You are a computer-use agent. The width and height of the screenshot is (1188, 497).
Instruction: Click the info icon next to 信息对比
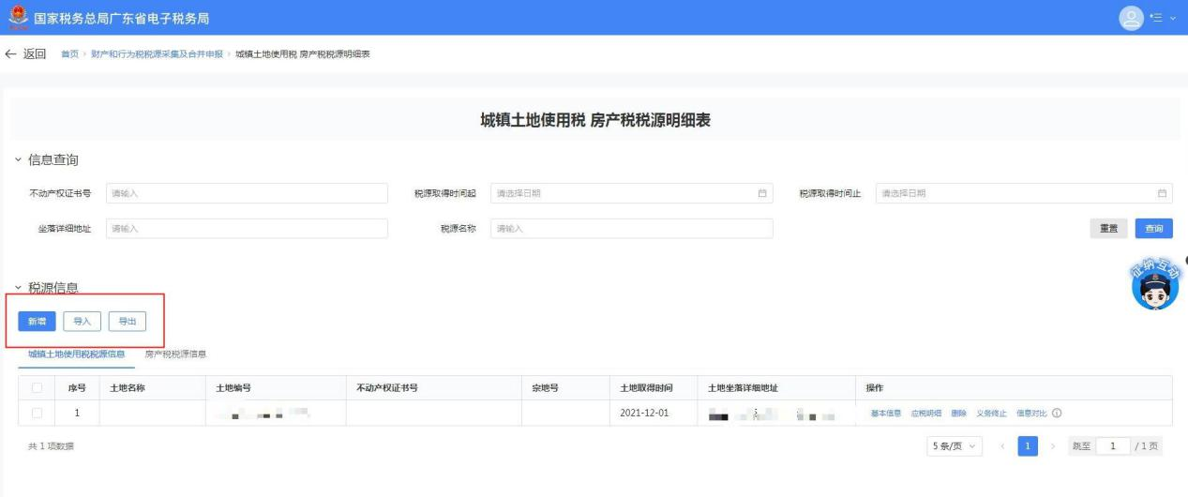click(x=1057, y=414)
